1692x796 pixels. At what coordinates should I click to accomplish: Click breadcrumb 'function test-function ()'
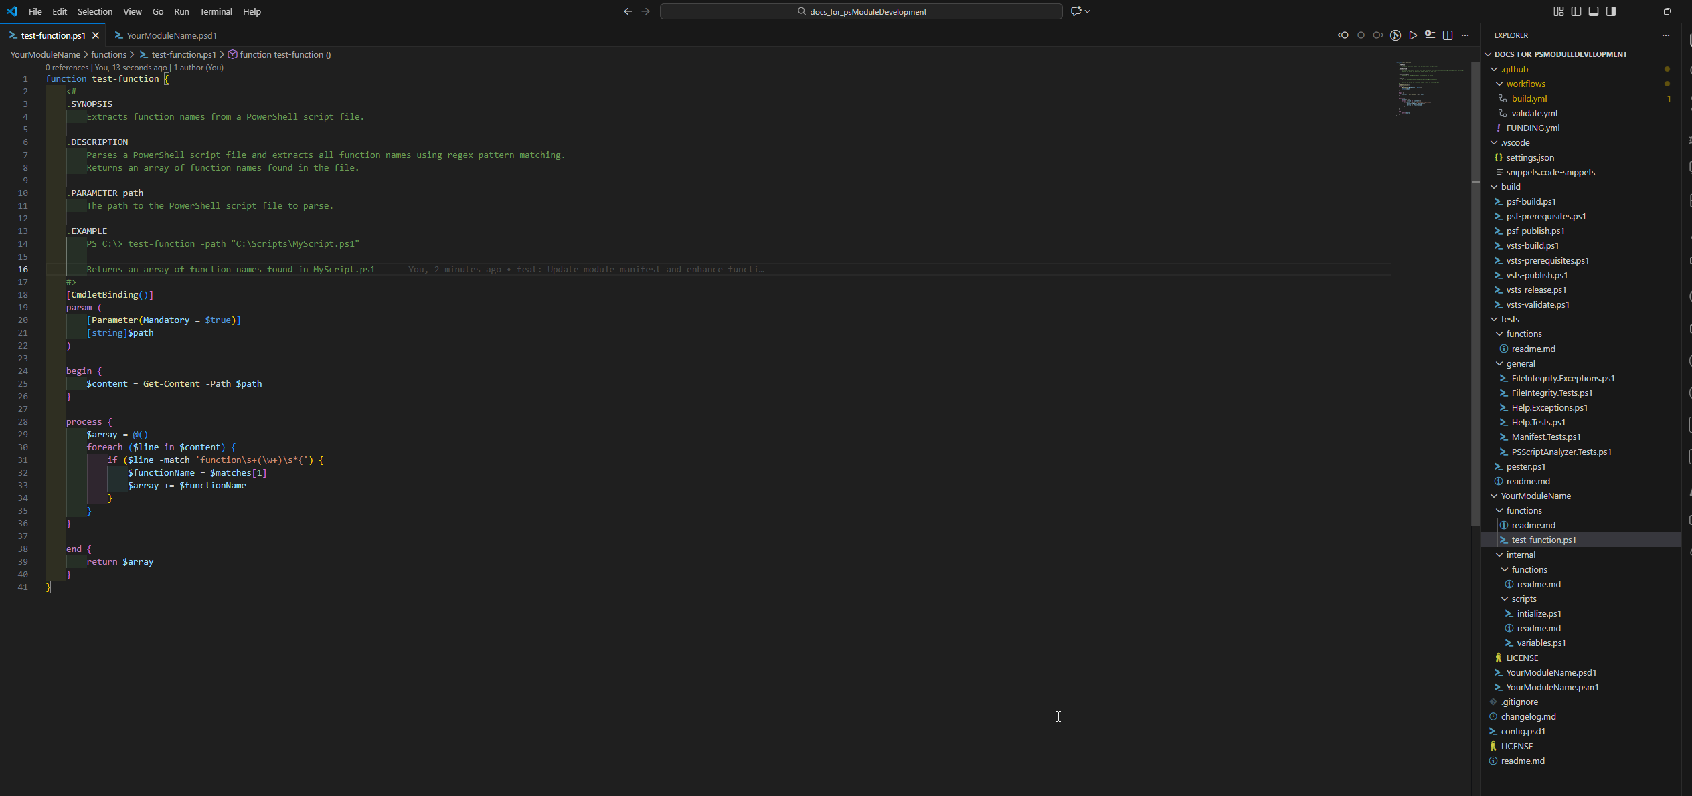pos(280,54)
